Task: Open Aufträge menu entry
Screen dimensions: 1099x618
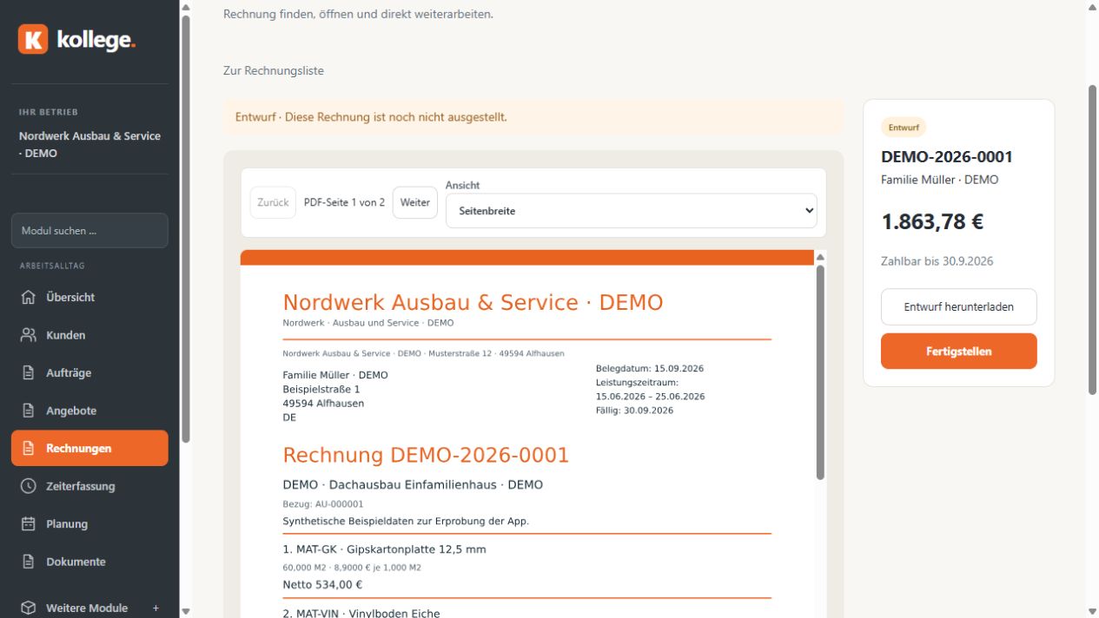Action: [x=89, y=372]
